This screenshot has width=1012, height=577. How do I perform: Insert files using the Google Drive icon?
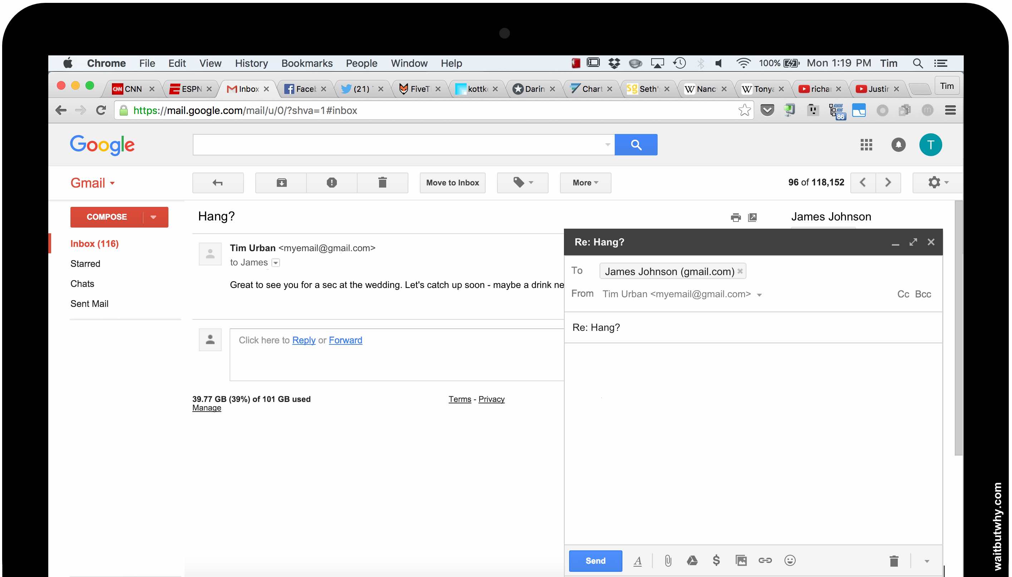692,560
